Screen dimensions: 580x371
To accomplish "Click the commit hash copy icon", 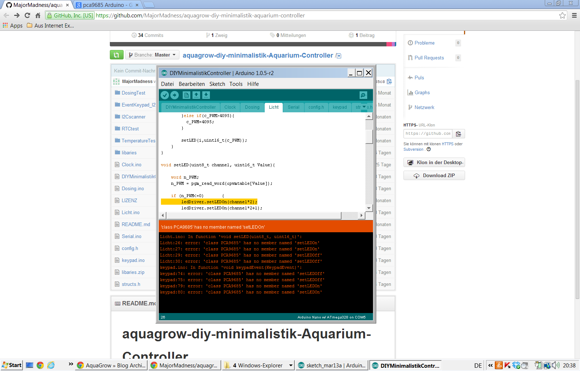I will pyautogui.click(x=389, y=82).
